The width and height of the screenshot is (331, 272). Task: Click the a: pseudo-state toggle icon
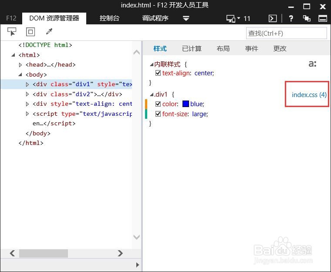coord(312,64)
